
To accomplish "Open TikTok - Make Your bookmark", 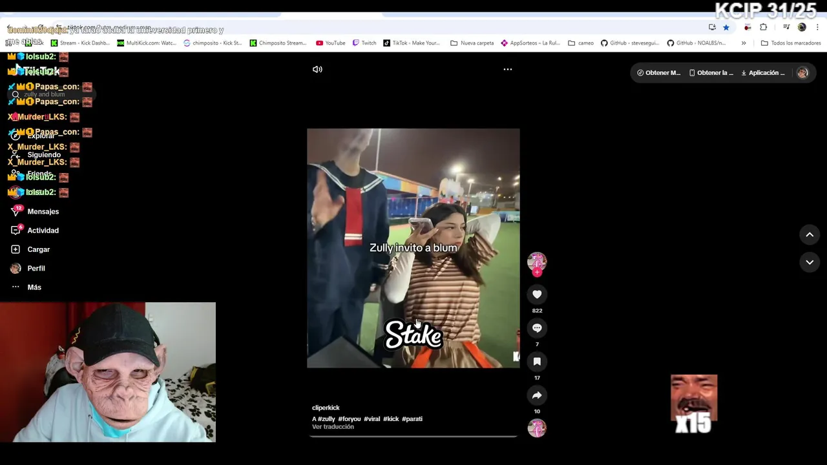I will (x=412, y=43).
